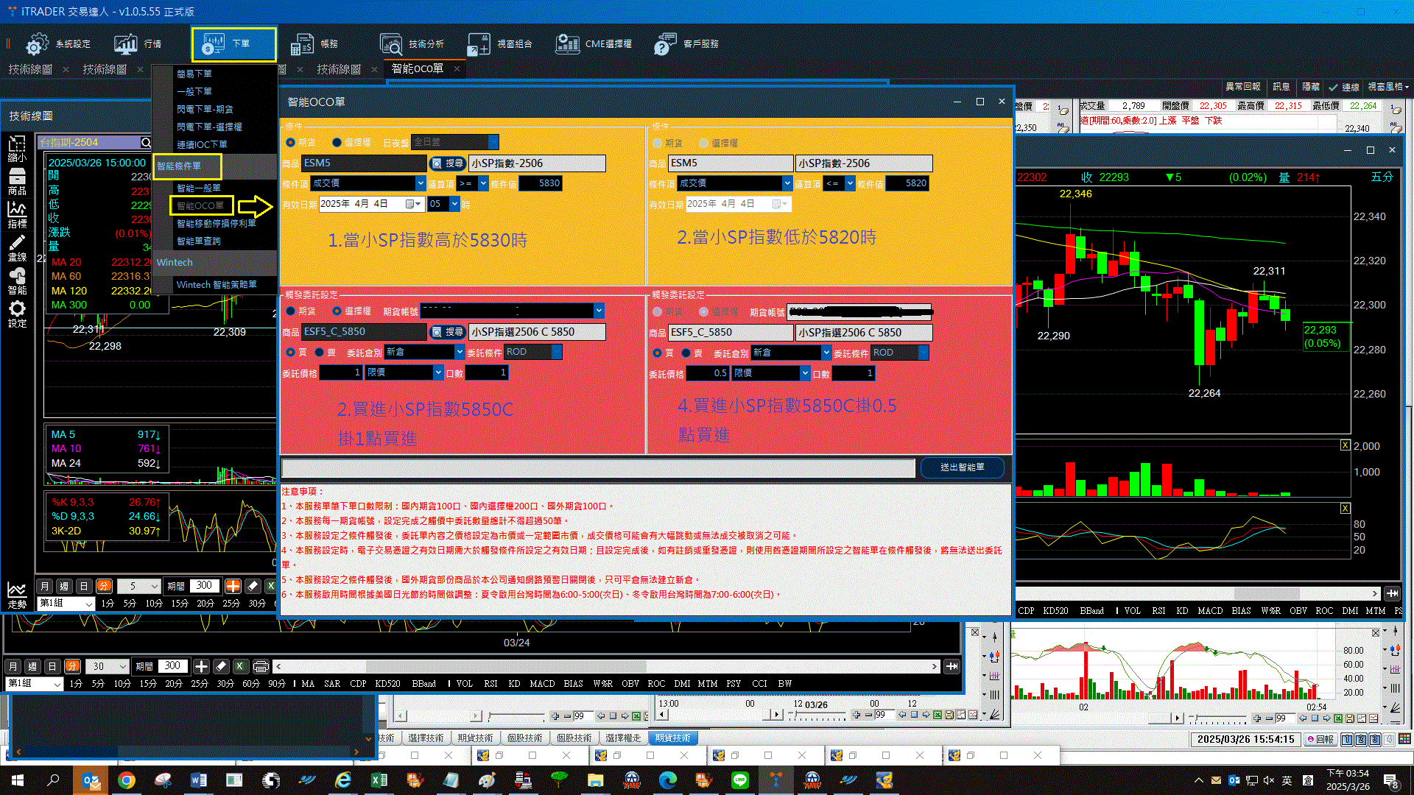Screen dimensions: 1414x795
Task: Open the 帳務 accounting calculator icon
Action: (x=302, y=44)
